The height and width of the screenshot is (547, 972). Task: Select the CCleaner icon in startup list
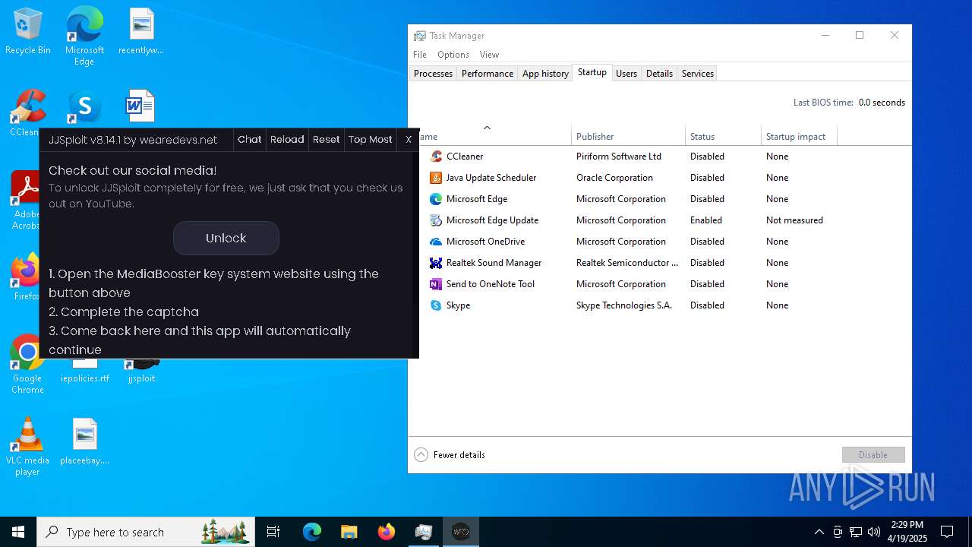click(436, 157)
